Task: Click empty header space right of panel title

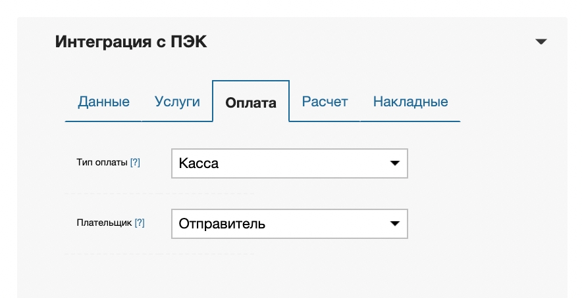Action: 369,42
